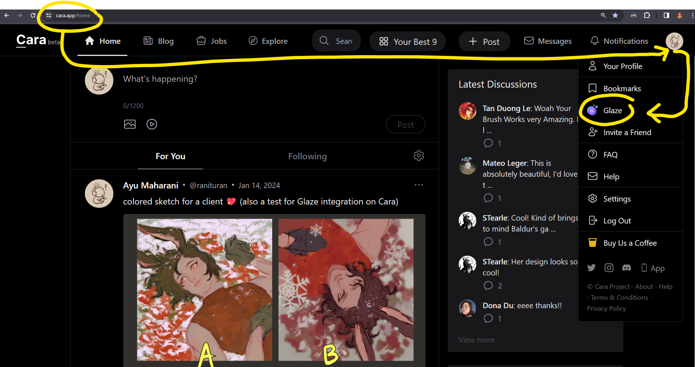This screenshot has width=695, height=367.
Task: Reload the page in the browser
Action: tap(33, 15)
